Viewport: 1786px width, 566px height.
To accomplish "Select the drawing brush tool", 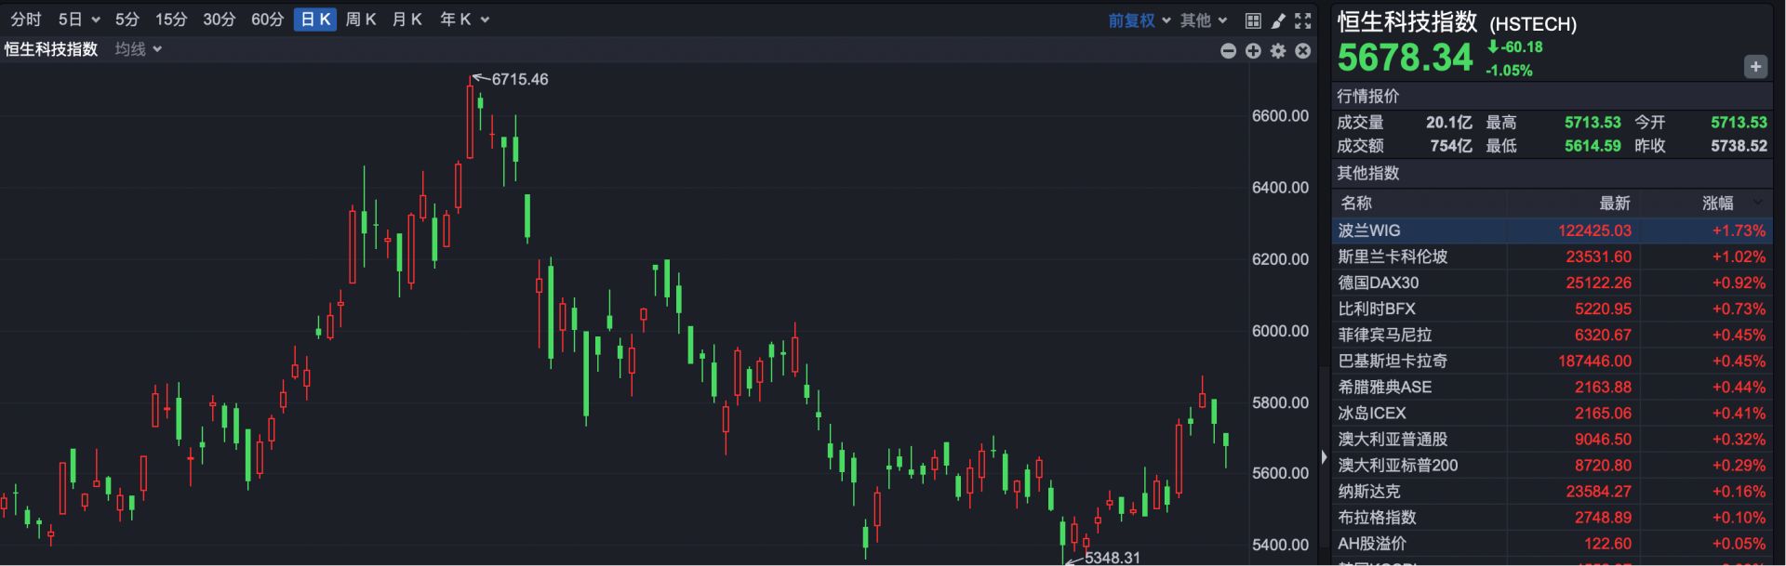I will click(x=1278, y=20).
